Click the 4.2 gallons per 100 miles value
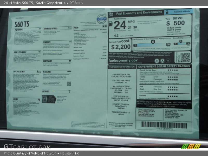 point(116,36)
